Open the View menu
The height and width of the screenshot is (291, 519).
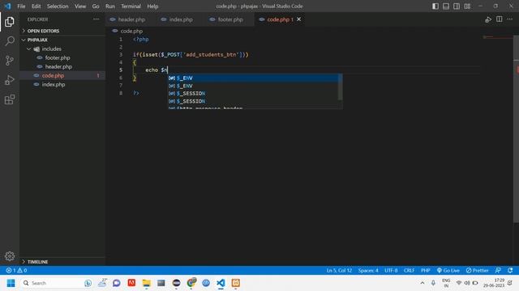[80, 6]
